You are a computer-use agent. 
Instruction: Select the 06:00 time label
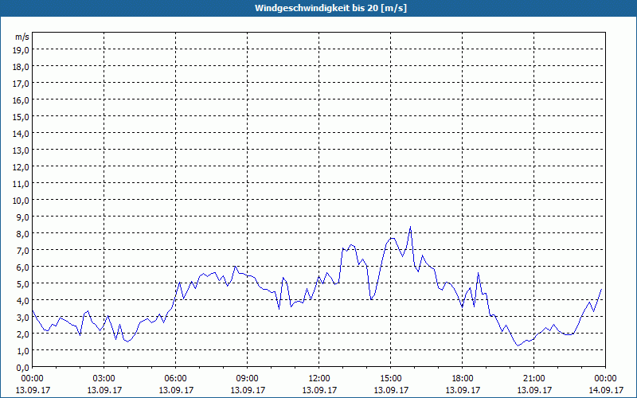(175, 379)
